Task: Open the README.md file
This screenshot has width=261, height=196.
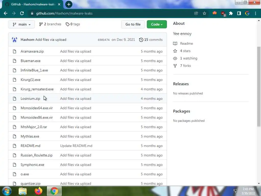Action: tap(31, 146)
